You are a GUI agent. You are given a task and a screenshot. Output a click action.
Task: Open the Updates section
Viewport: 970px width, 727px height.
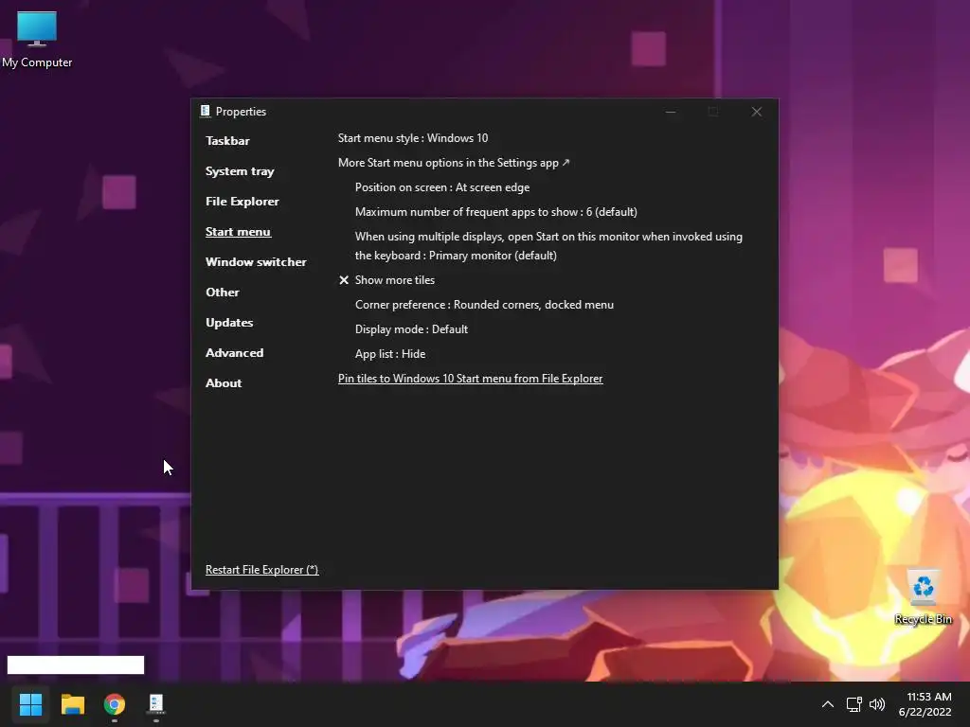[229, 323]
